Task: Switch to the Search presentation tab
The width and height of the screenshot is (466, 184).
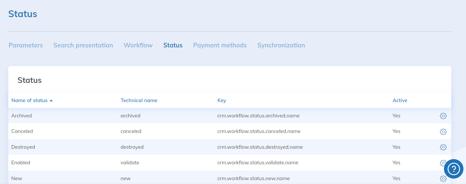Action: click(83, 45)
